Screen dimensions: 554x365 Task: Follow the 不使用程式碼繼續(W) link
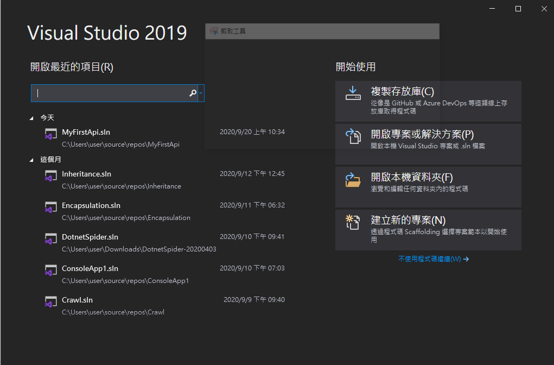pos(434,259)
